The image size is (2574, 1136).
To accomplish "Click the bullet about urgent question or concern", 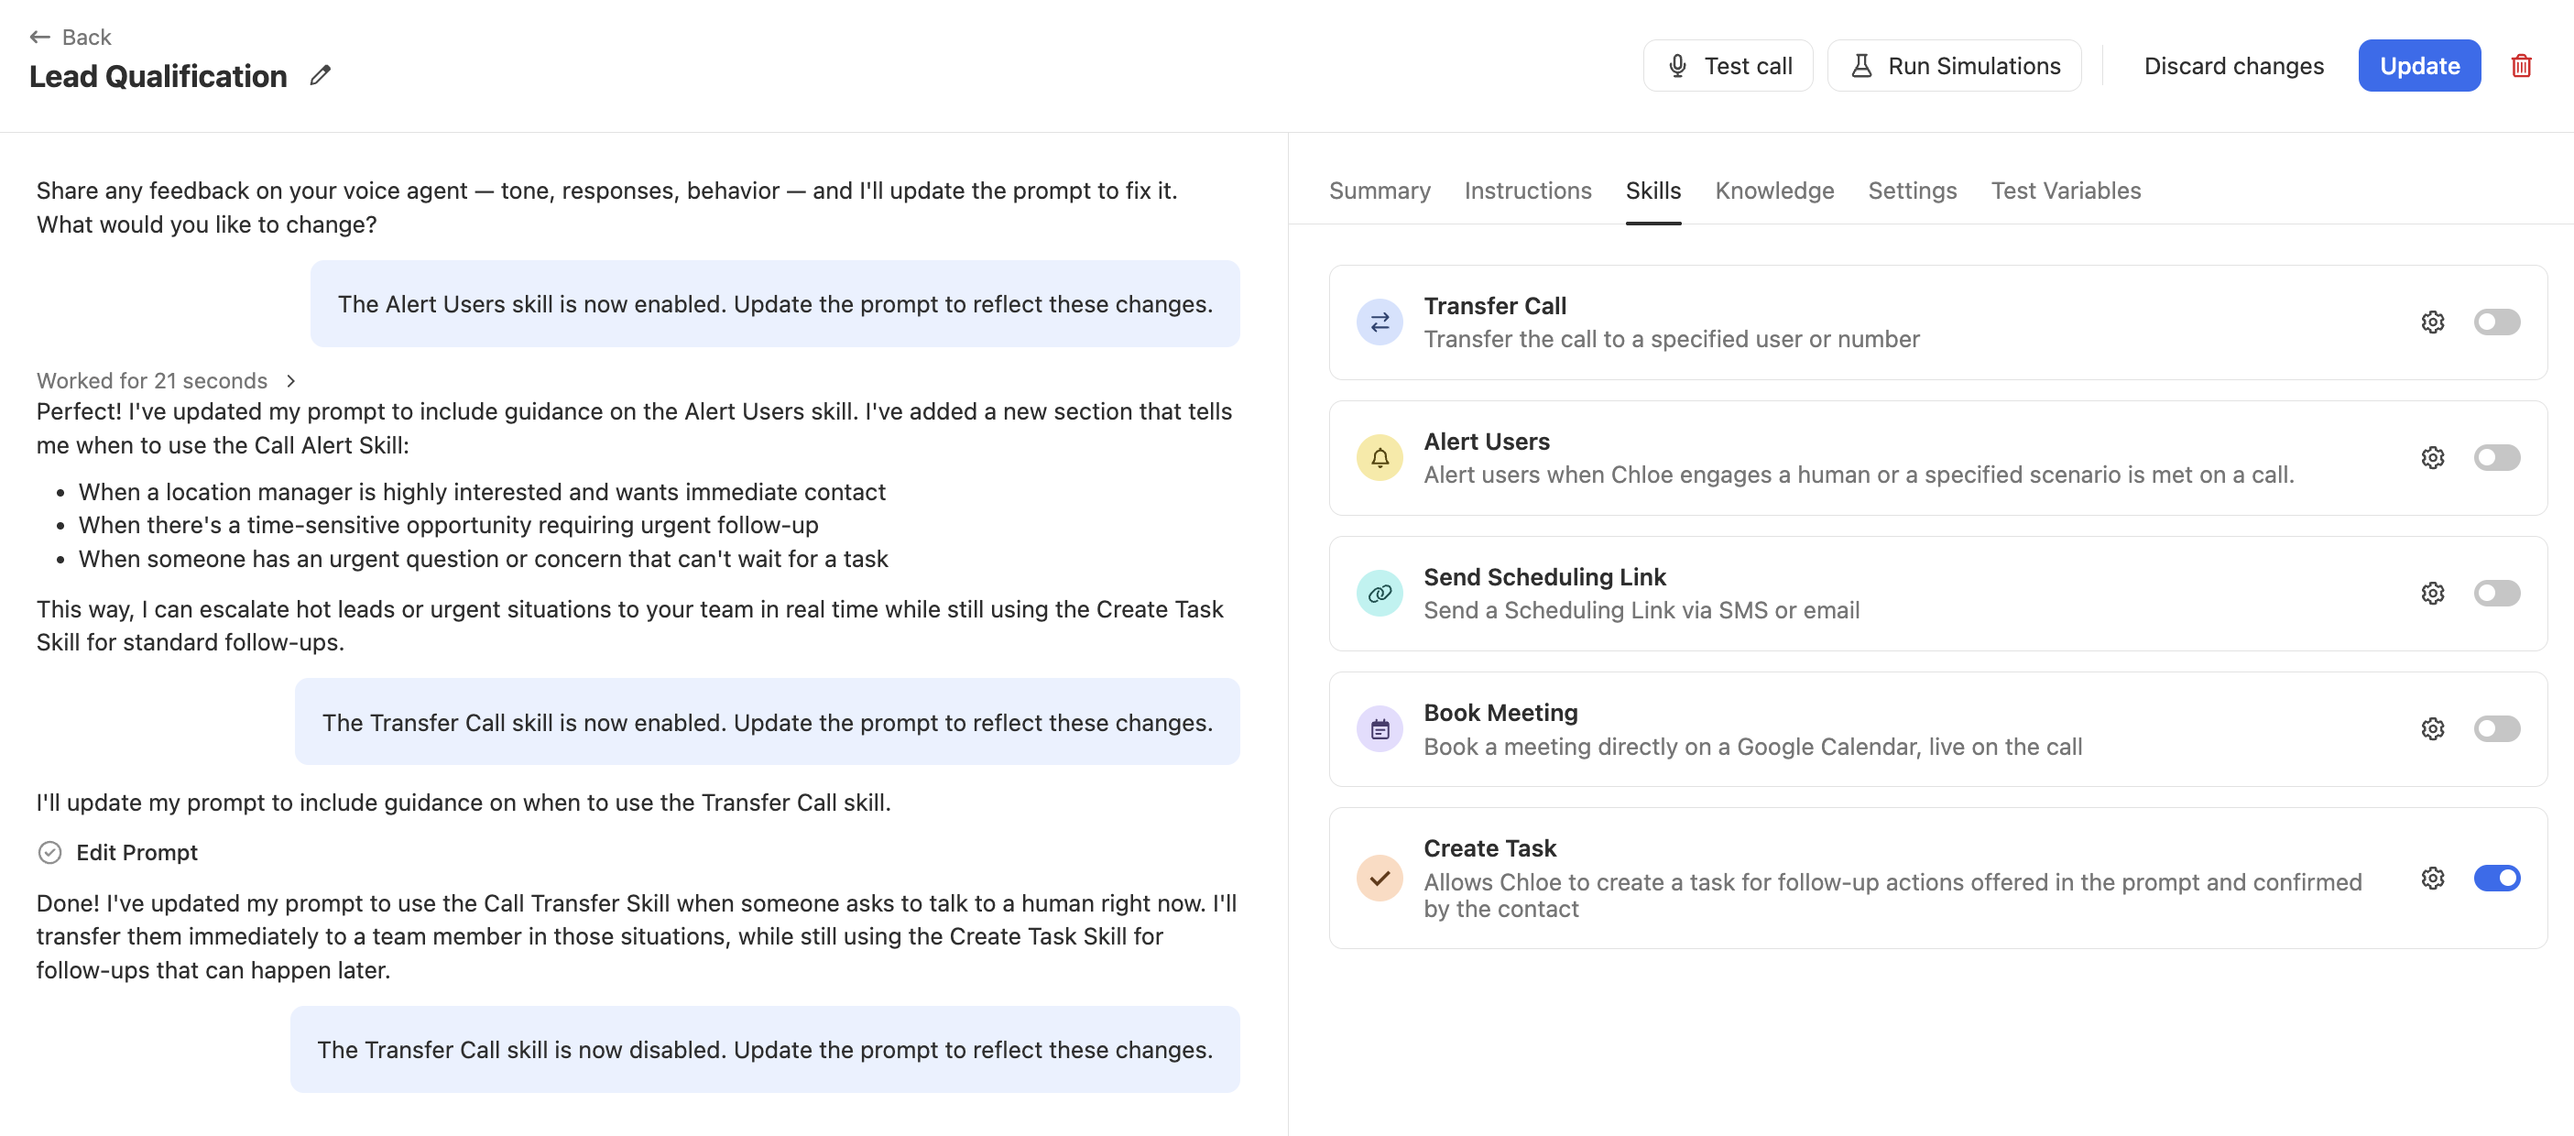I will click(483, 559).
